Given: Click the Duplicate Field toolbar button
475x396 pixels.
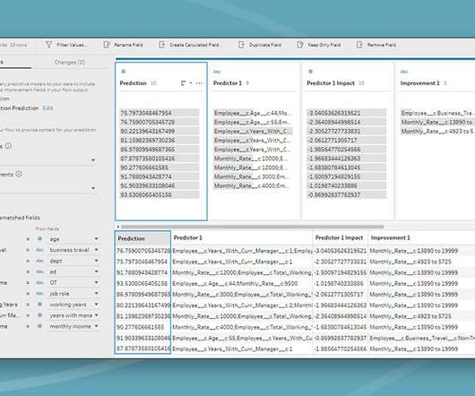Looking at the screenshot, I should pos(260,45).
